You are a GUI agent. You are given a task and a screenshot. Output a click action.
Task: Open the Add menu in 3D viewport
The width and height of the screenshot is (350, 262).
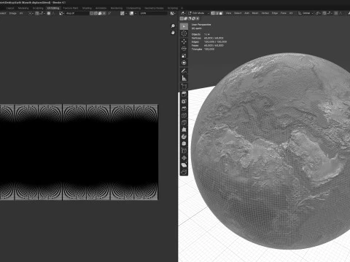point(246,13)
